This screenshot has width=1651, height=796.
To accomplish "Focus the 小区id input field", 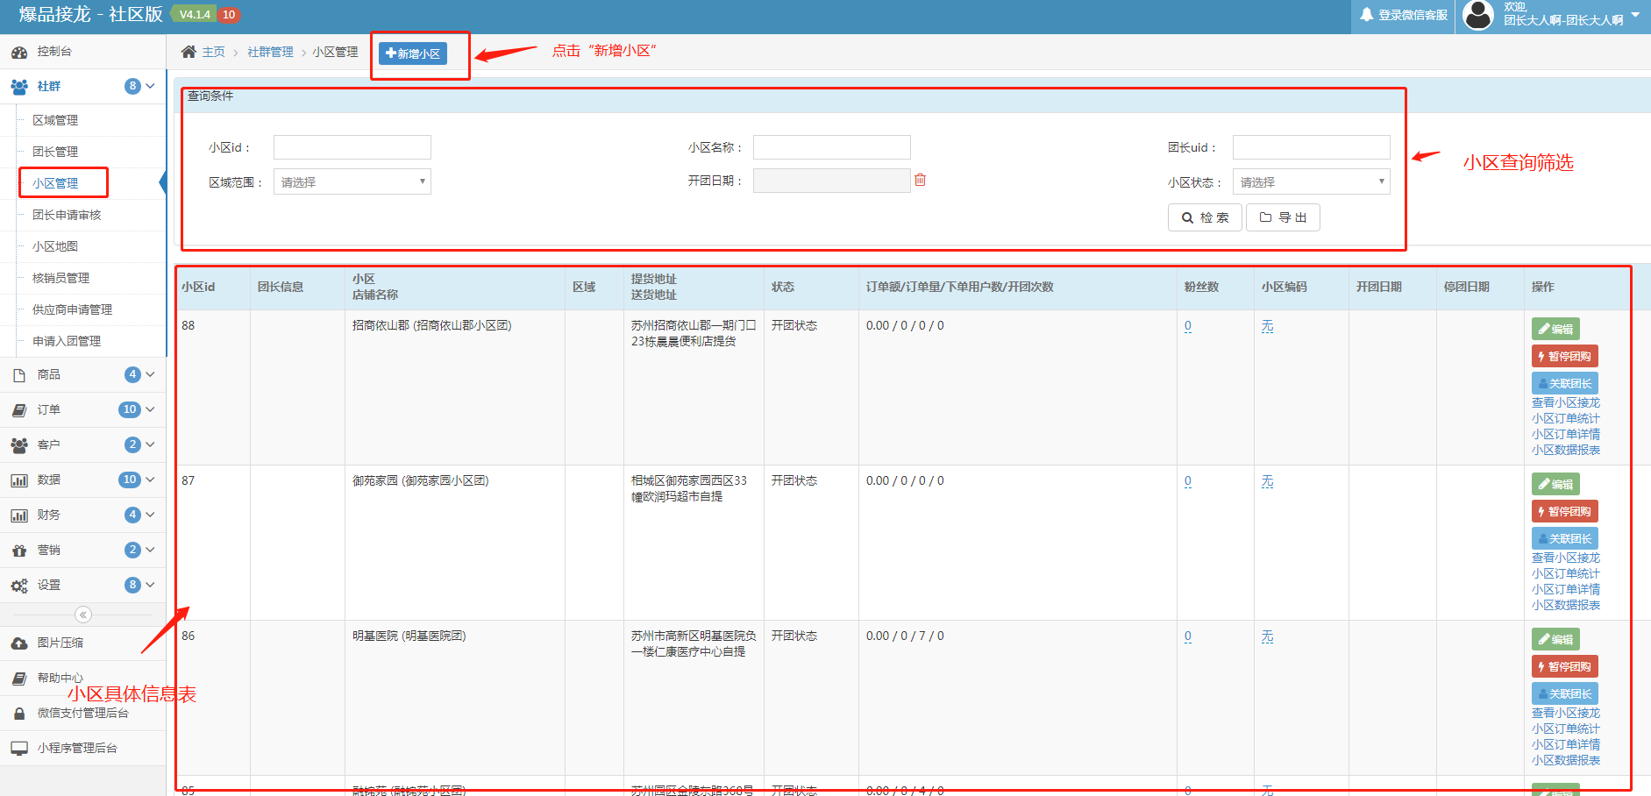I will (x=352, y=147).
